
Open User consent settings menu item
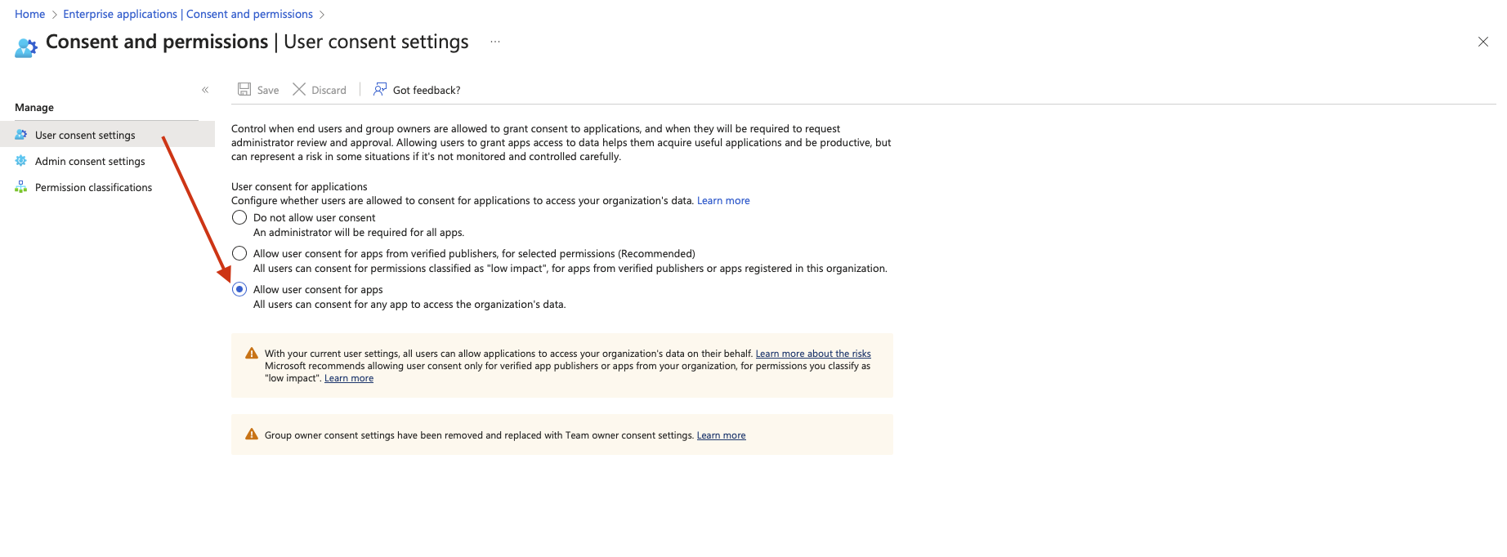click(107, 135)
